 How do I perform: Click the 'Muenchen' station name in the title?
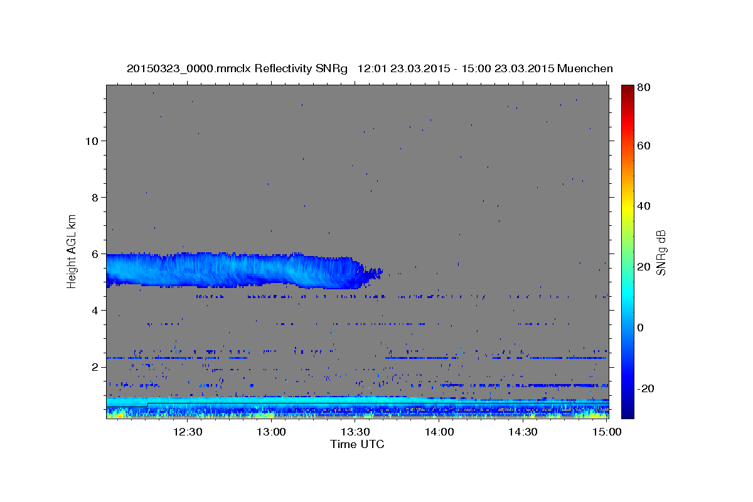pos(584,68)
